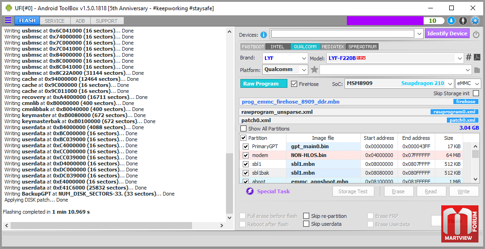Image resolution: width=485 pixels, height=249 pixels.
Task: Switch to the FLASH tab
Action: pos(27,21)
